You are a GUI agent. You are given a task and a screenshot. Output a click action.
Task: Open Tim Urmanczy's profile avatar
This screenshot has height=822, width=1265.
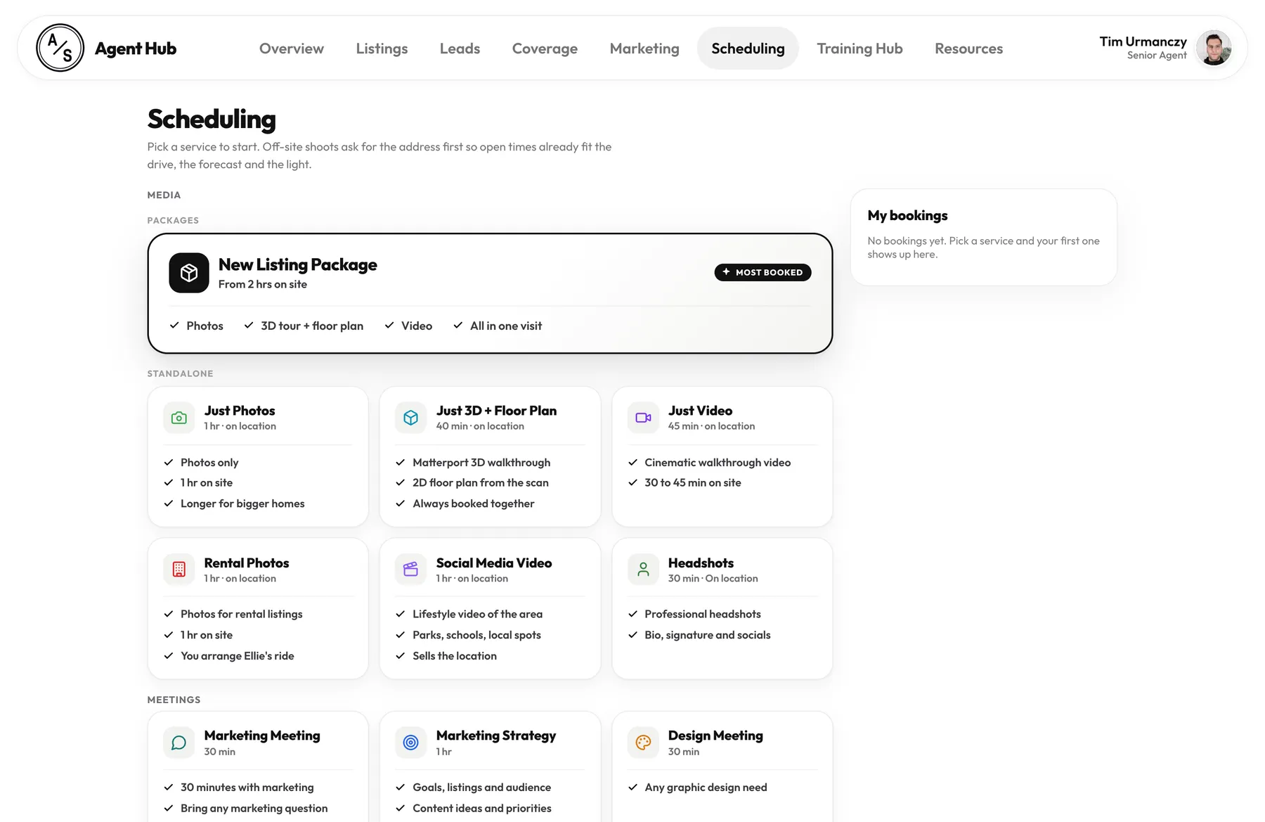coord(1214,48)
